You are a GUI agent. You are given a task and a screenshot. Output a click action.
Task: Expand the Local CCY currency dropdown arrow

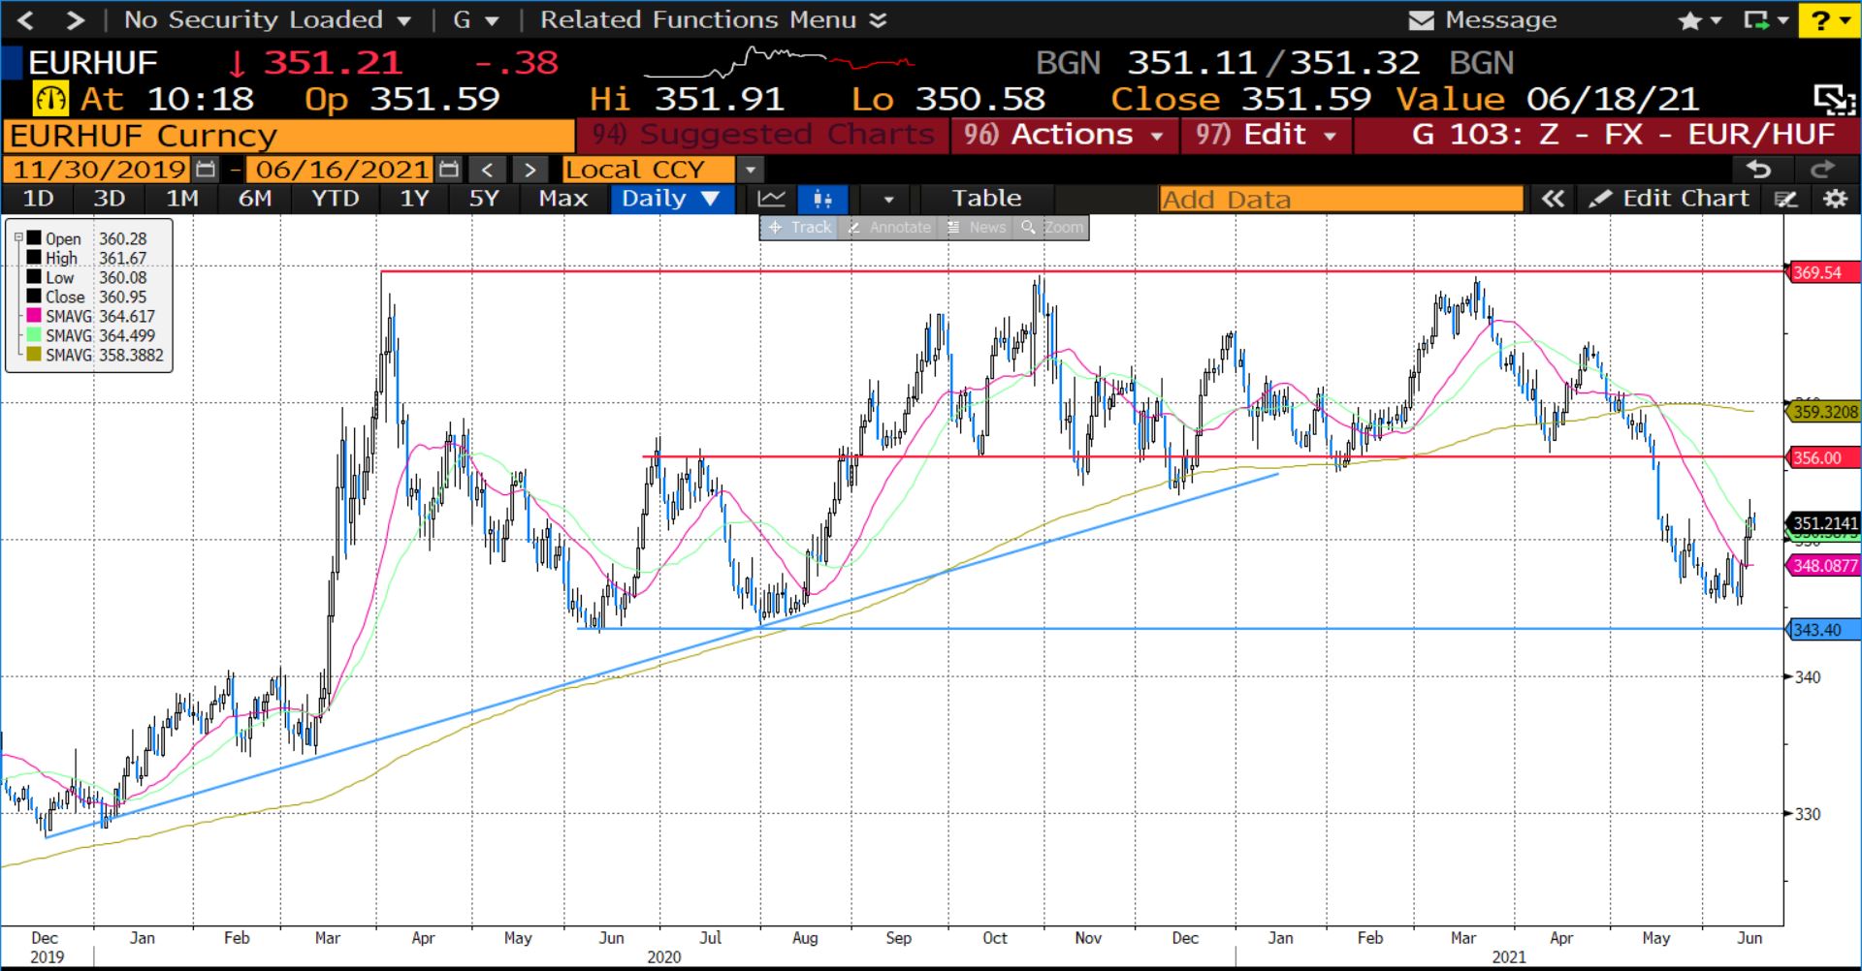(x=750, y=171)
